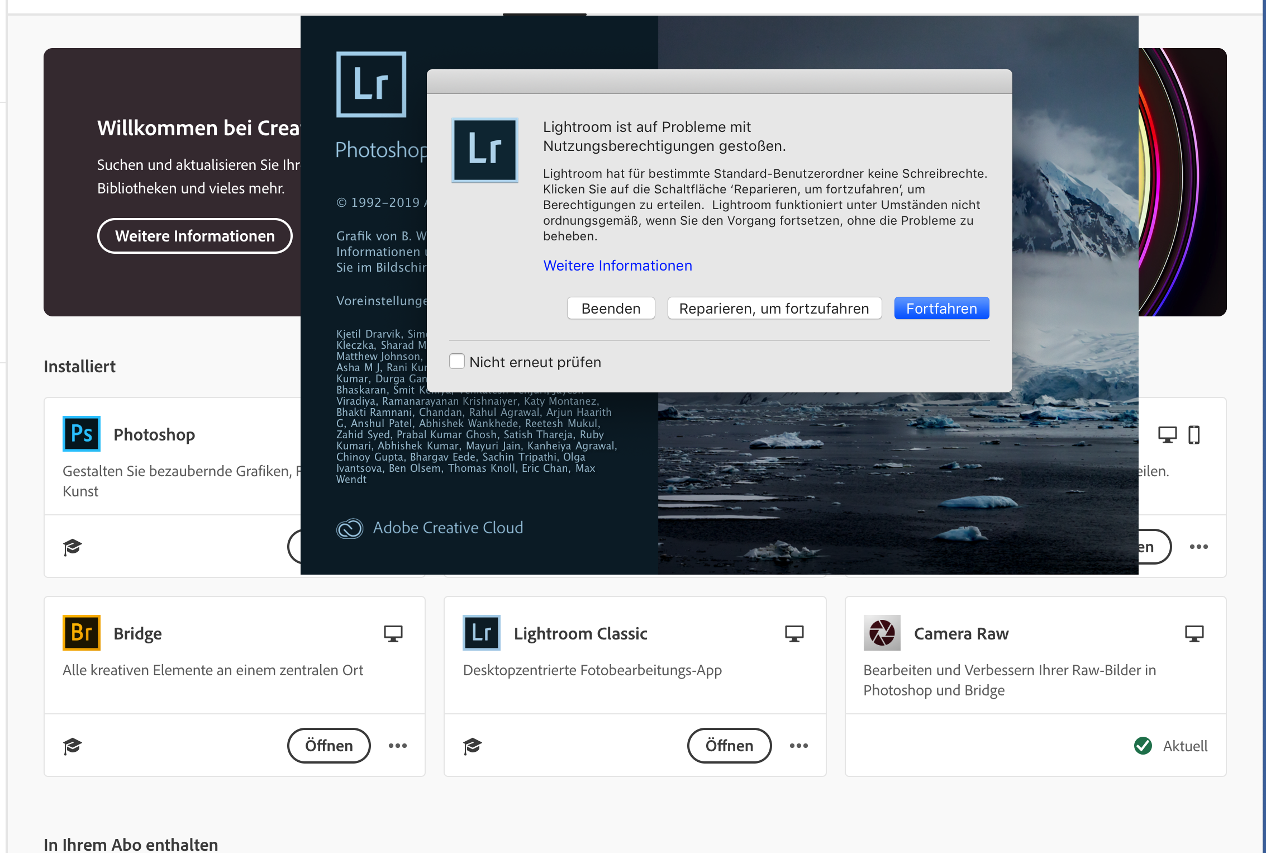Click desktop monitor icon on Bridge card
The image size is (1266, 853).
click(x=393, y=633)
